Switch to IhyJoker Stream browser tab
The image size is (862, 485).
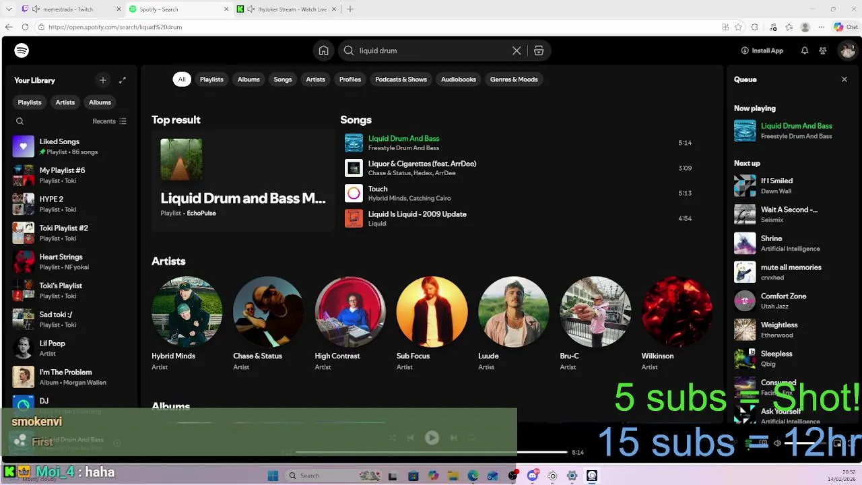pos(286,9)
